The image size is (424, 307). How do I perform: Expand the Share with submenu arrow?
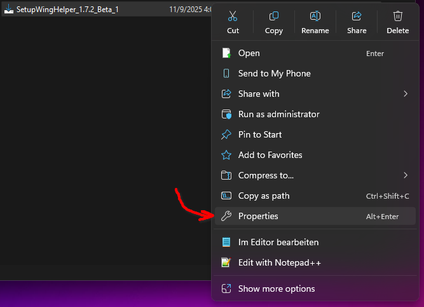click(x=406, y=94)
